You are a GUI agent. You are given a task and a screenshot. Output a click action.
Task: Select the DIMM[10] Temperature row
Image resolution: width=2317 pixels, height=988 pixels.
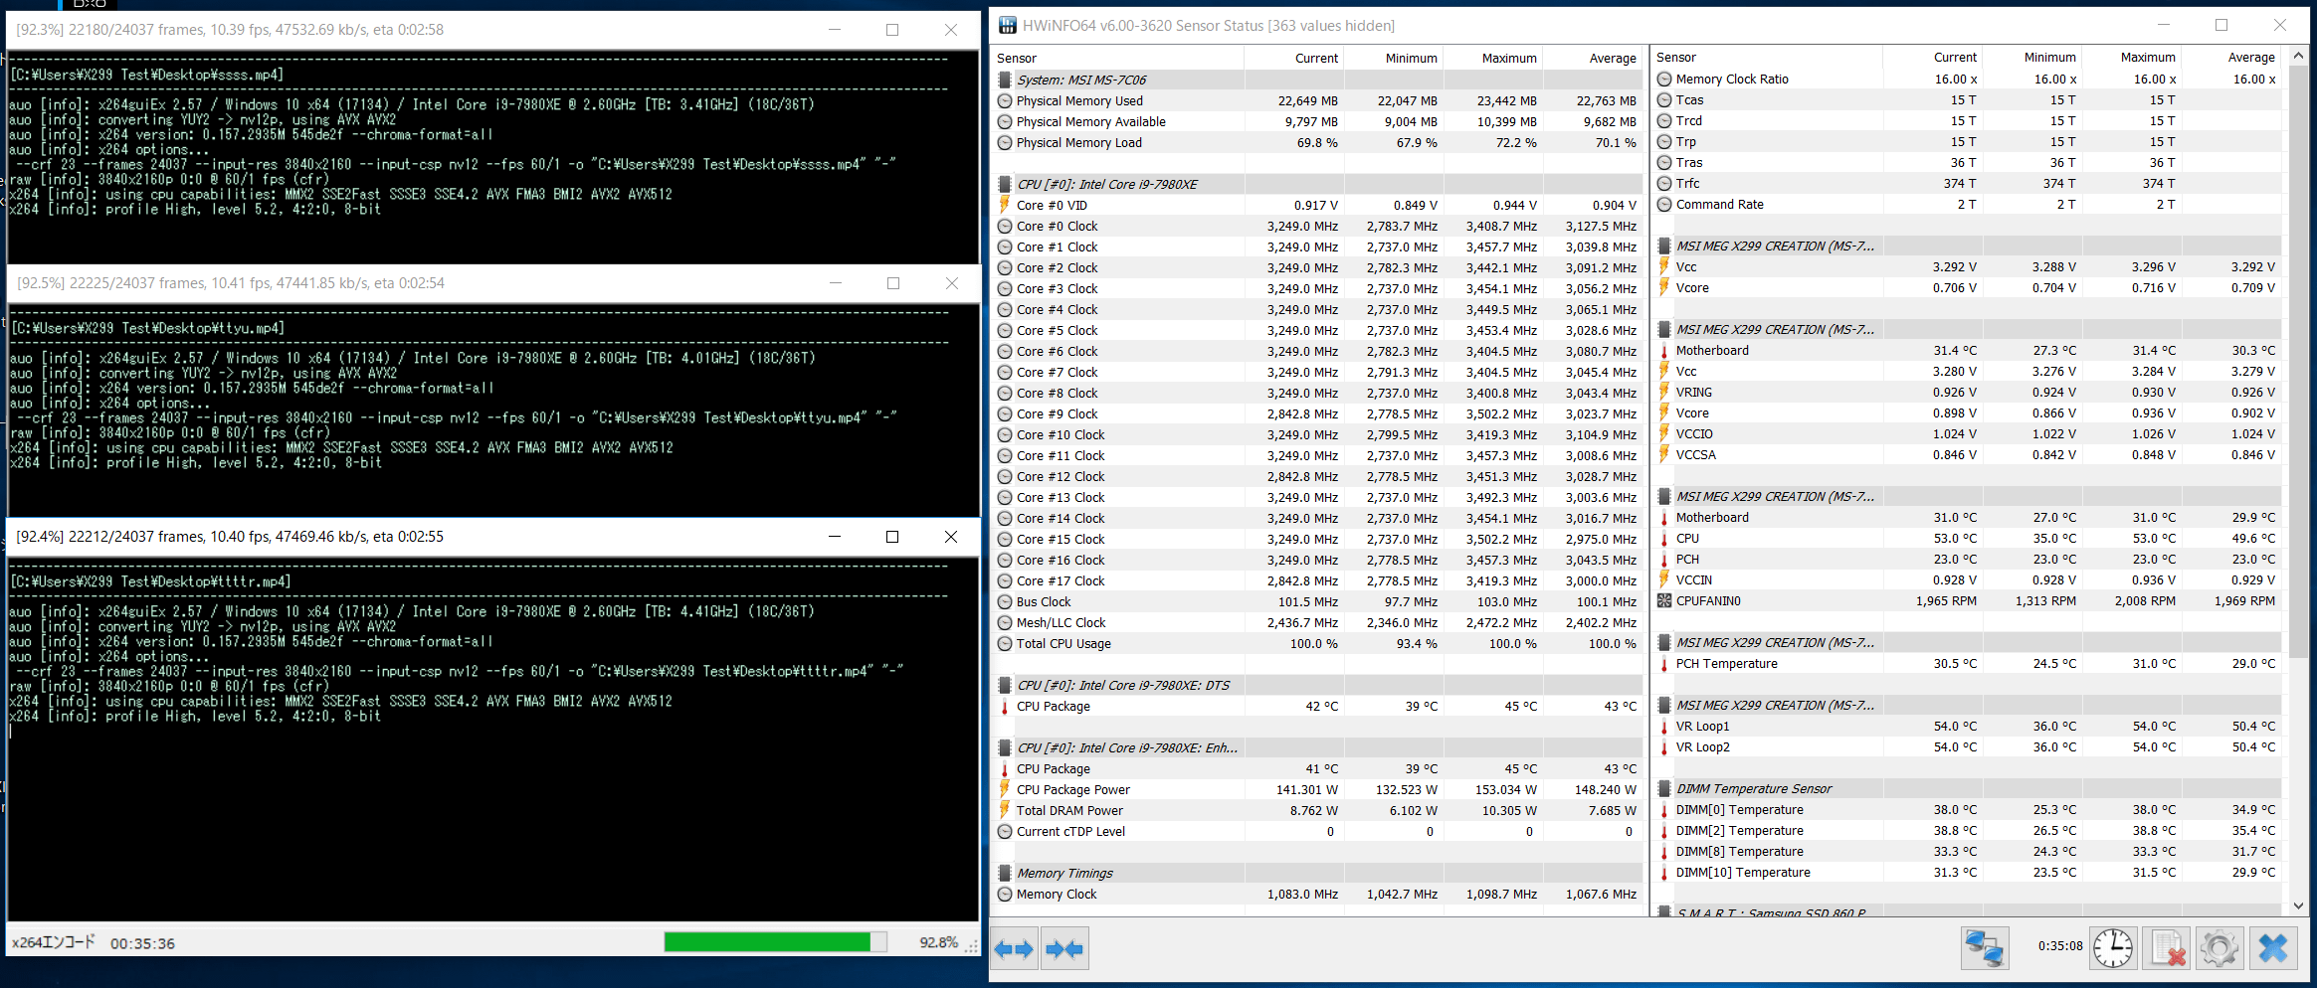pos(1967,872)
